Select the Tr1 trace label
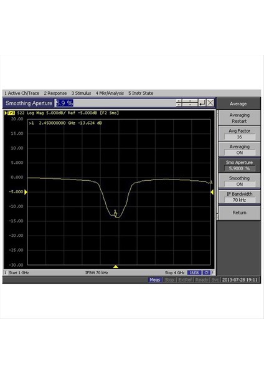This screenshot has height=374, width=264. click(x=11, y=113)
